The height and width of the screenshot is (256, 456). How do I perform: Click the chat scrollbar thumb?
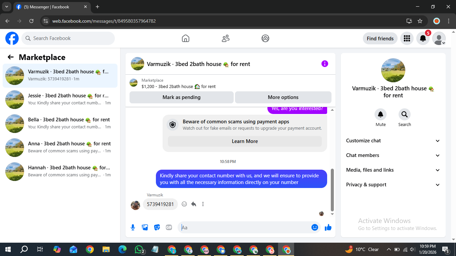click(x=332, y=190)
